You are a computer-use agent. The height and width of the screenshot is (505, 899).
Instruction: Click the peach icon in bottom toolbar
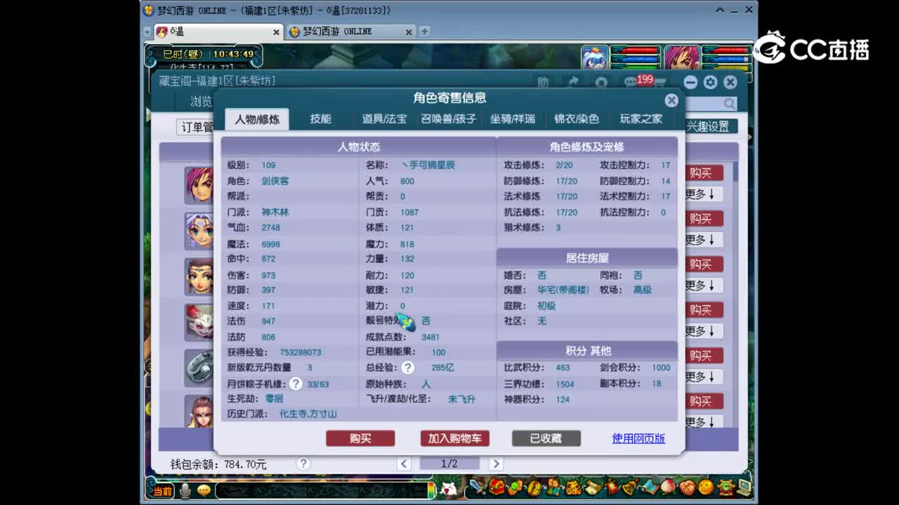coord(668,487)
